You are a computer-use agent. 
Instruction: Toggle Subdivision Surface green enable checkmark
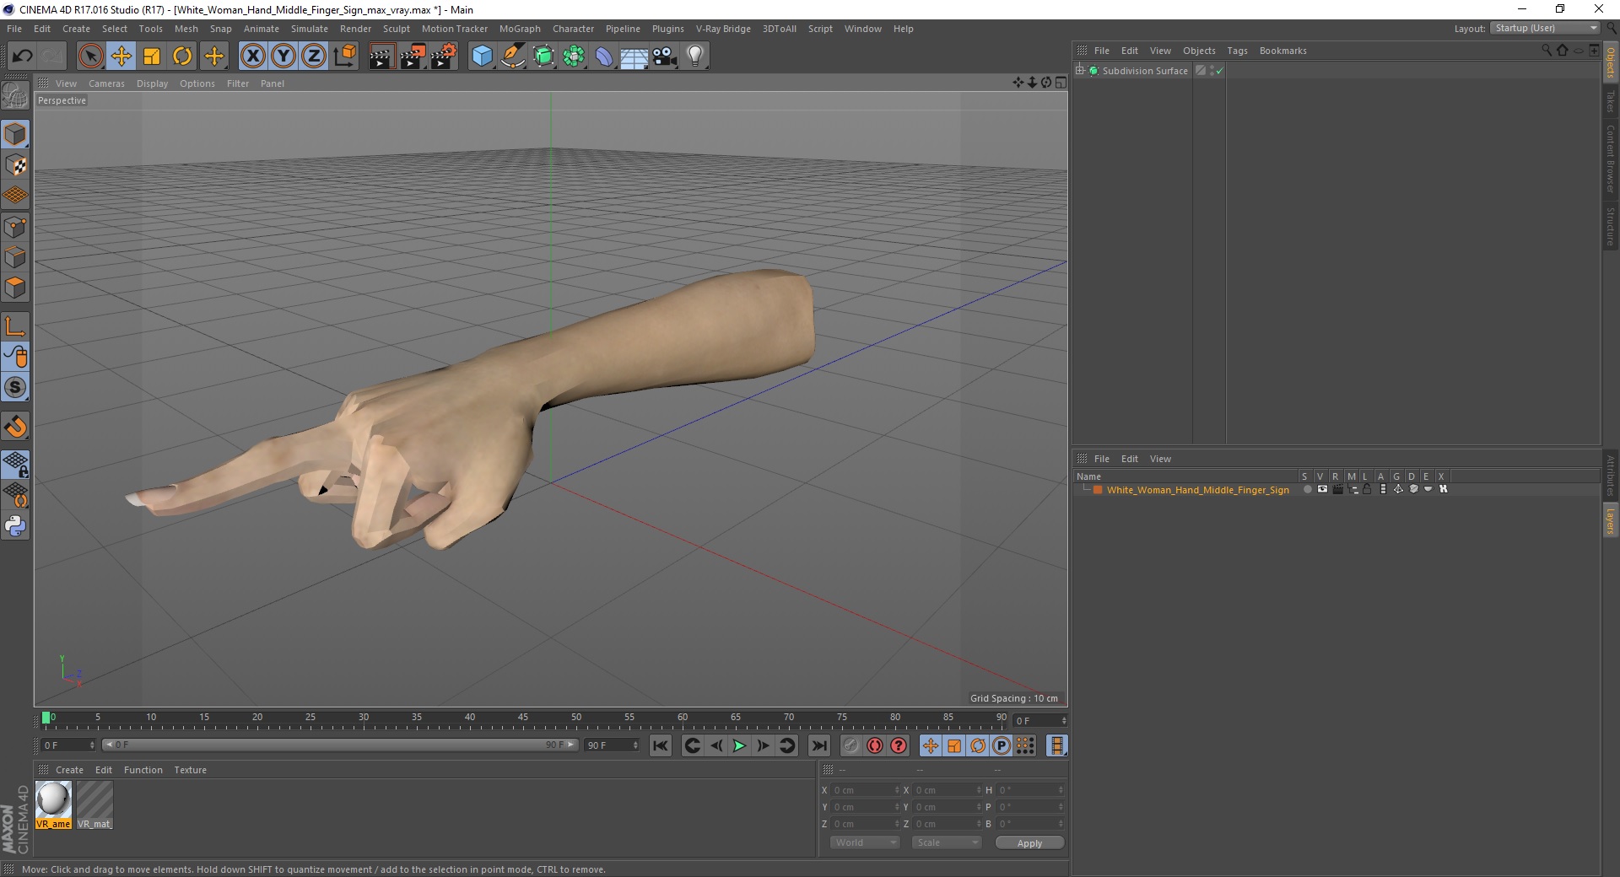tap(1219, 71)
